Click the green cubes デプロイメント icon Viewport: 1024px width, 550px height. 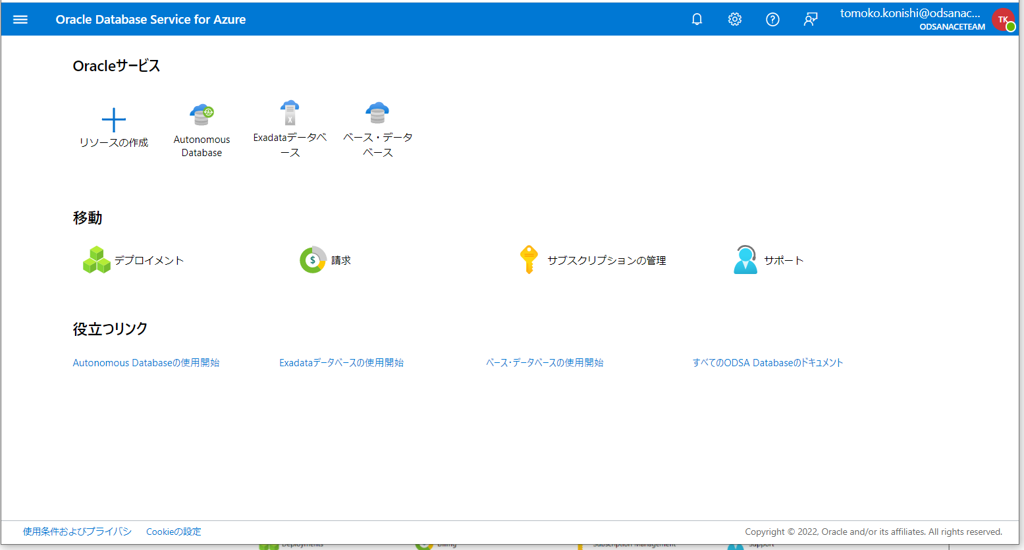(x=97, y=260)
